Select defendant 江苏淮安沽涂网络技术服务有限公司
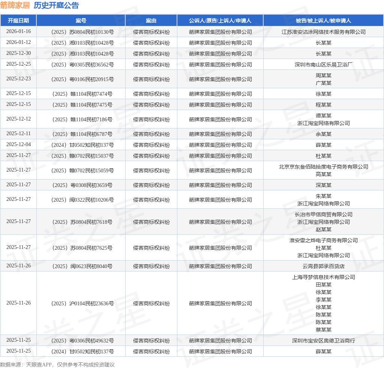This screenshot has width=384, height=368. 324,32
